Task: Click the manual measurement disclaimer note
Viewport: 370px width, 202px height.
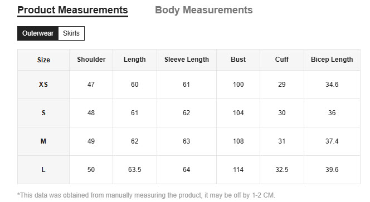Action: coord(147,195)
